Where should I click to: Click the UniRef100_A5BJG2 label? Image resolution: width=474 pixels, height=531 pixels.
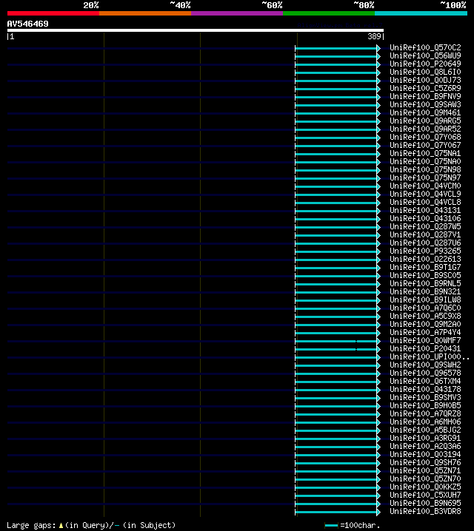tap(425, 430)
